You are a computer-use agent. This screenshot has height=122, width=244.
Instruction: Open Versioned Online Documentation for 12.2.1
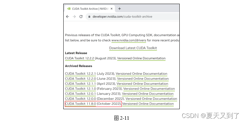coord(141,73)
